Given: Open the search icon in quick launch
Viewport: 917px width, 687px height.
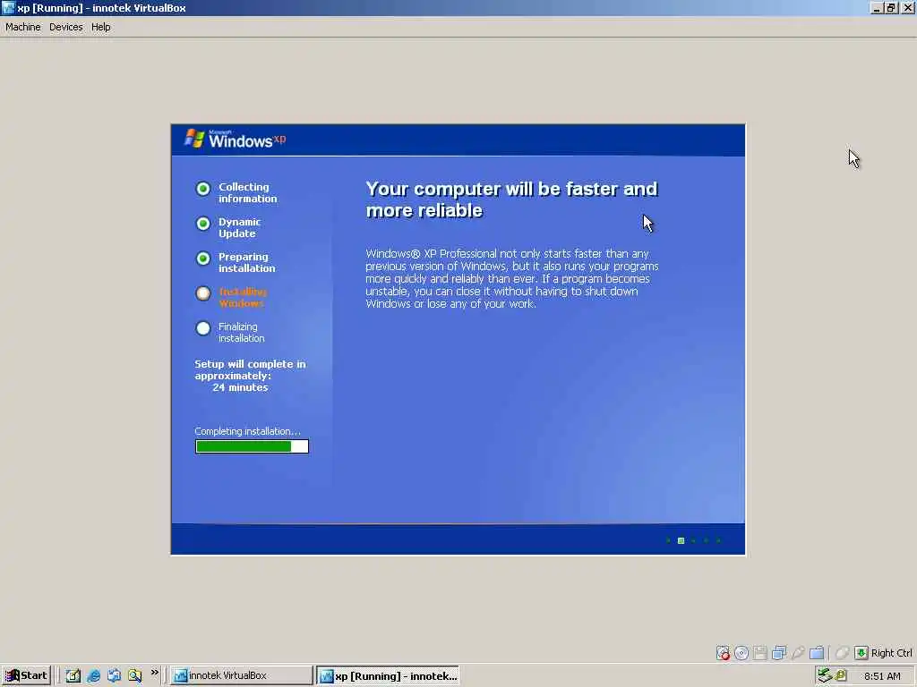Looking at the screenshot, I should pyautogui.click(x=135, y=676).
